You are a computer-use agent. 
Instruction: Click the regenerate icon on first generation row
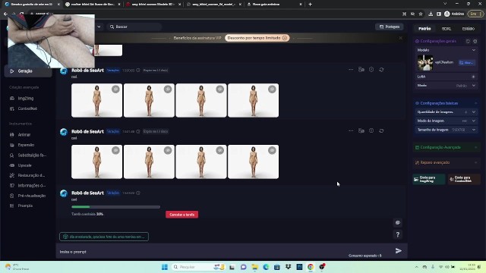coord(381,70)
